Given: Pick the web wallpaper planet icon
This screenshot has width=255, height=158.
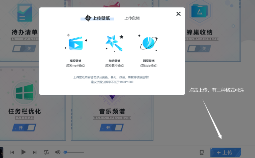Looking at the screenshot, I should (148, 43).
